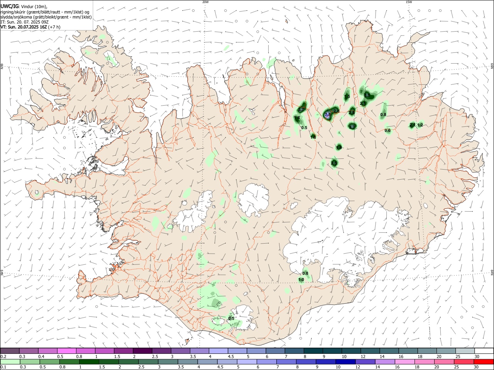The width and height of the screenshot is (494, 370).
Task: Pick top-row dark teal swatch at 8
Action: pyautogui.click(x=313, y=351)
